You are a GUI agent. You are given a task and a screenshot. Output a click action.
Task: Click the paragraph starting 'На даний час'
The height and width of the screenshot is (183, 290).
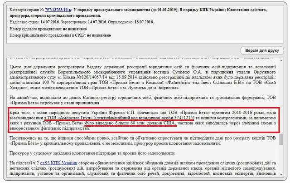click(143, 100)
